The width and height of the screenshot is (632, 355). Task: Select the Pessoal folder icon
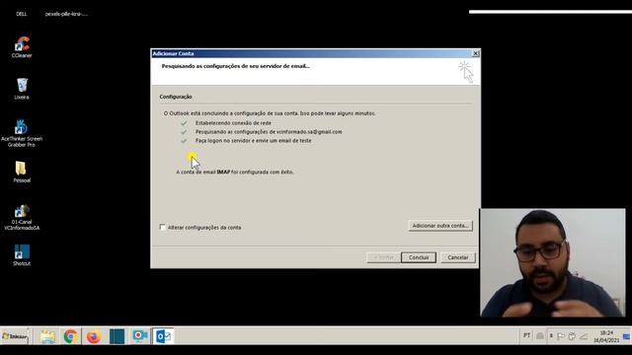pos(22,172)
